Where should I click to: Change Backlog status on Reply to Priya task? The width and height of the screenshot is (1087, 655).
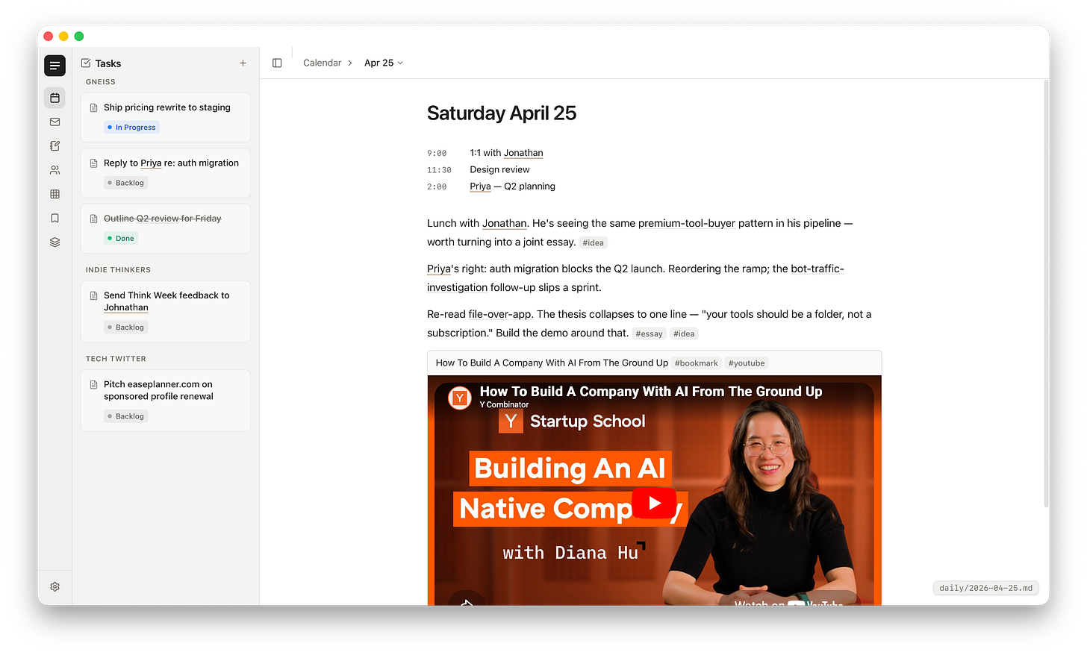(x=126, y=183)
